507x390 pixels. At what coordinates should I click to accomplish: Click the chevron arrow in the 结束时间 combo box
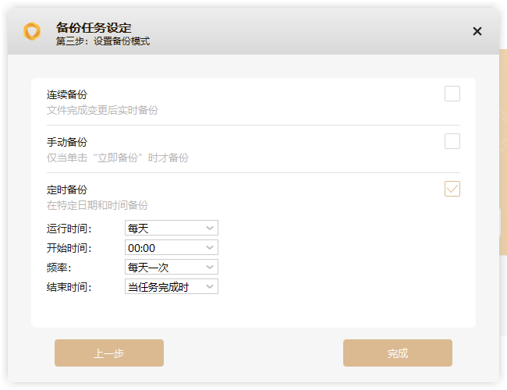tap(210, 287)
